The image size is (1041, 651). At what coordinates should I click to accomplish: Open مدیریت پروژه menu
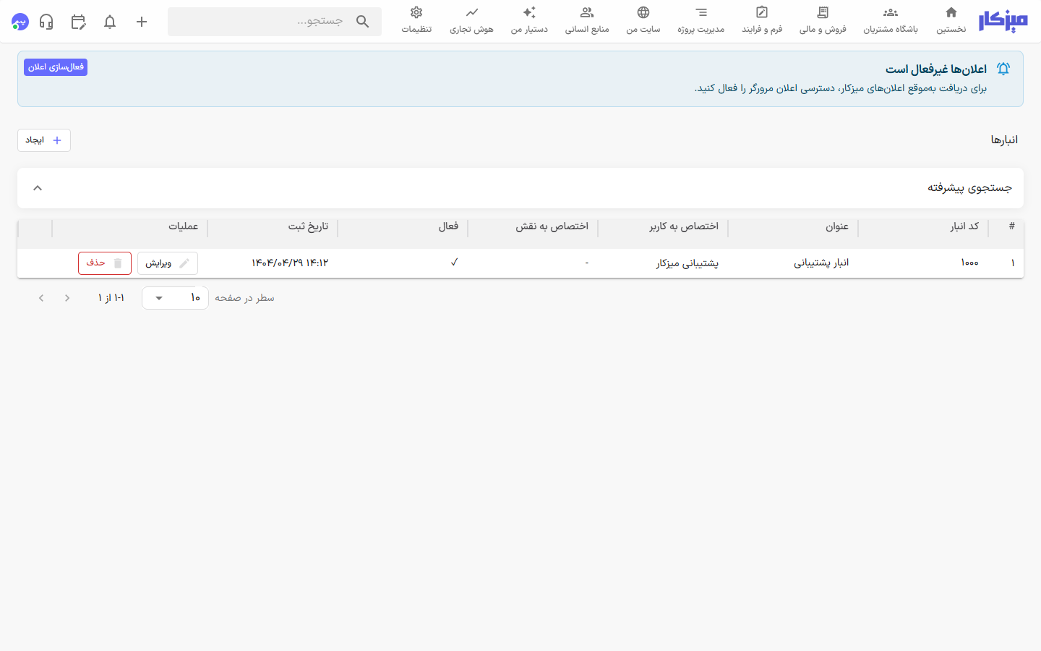tap(701, 20)
